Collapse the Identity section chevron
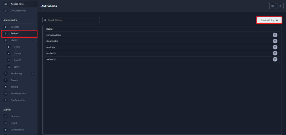 (x=32, y=40)
